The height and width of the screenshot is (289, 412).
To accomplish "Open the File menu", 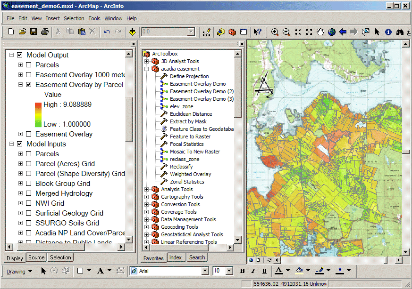I will click(x=10, y=18).
